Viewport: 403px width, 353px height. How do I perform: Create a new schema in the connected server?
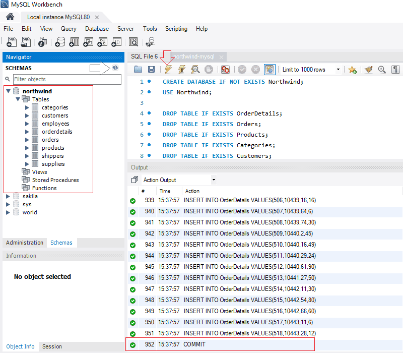click(60, 42)
